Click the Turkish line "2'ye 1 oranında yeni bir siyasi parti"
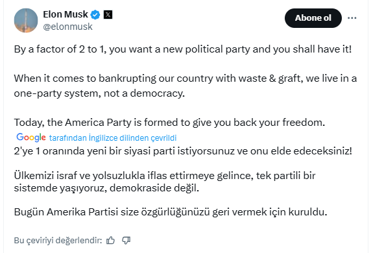The height and width of the screenshot is (253, 384). click(183, 151)
